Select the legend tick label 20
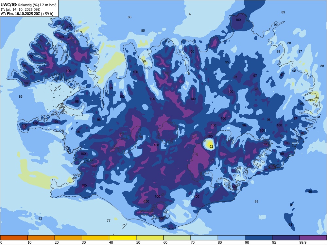Image resolution: width=327 pixels, height=245 pixels. [57, 242]
